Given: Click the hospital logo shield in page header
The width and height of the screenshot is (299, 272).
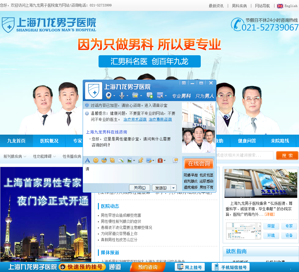Looking at the screenshot, I should [x=8, y=25].
